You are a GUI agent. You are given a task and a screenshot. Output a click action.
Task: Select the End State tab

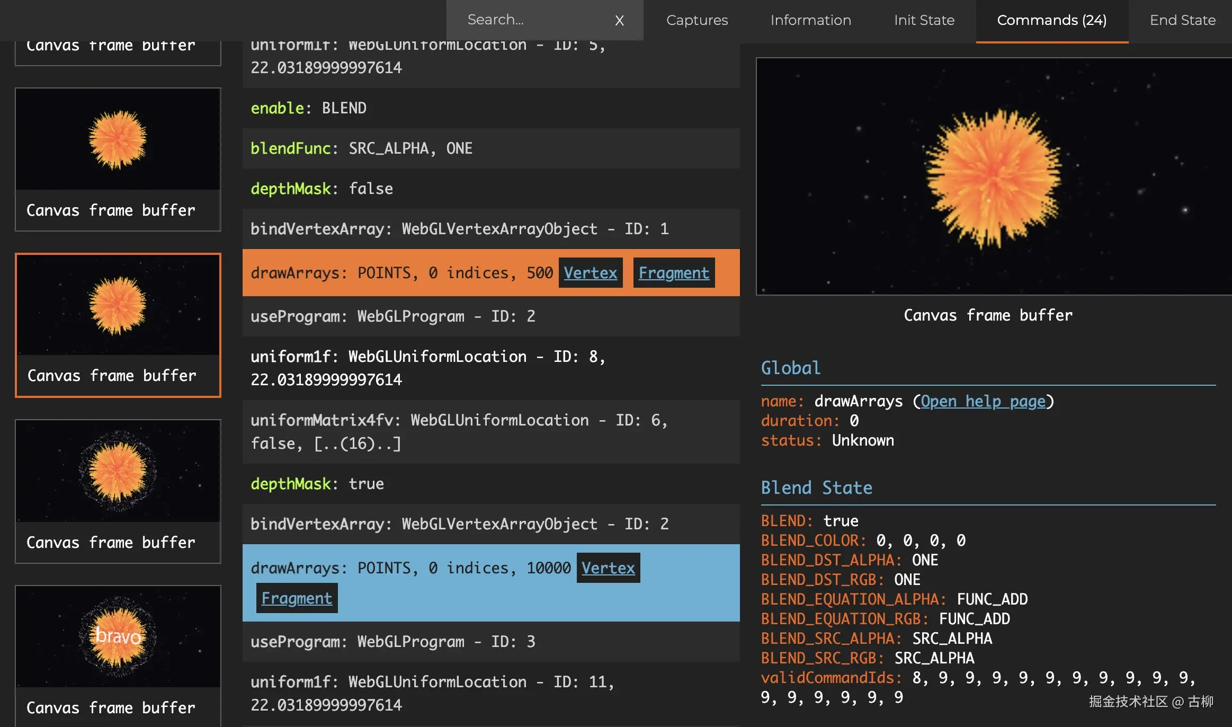[x=1182, y=20]
